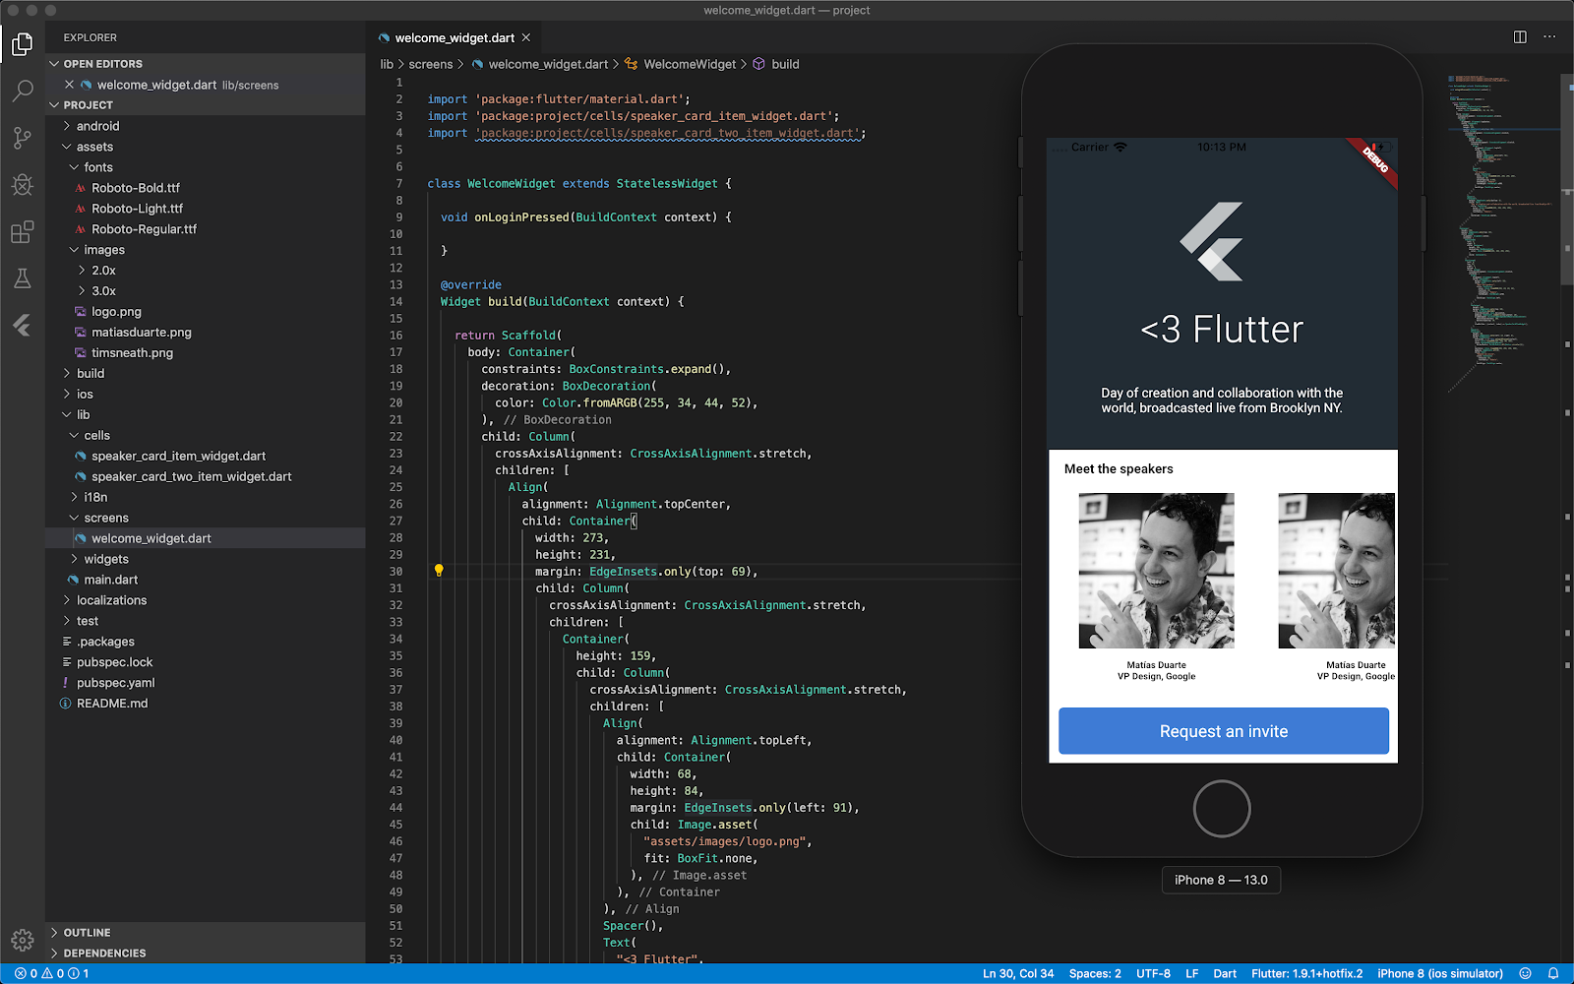Click the Dart icon on welcome_widget.dart tab
1574x984 pixels.
click(x=385, y=38)
